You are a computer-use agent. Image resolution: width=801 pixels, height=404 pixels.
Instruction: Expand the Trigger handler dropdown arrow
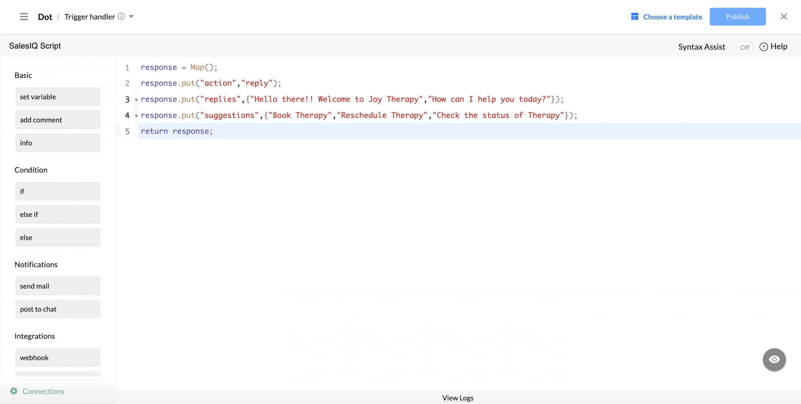click(x=131, y=17)
